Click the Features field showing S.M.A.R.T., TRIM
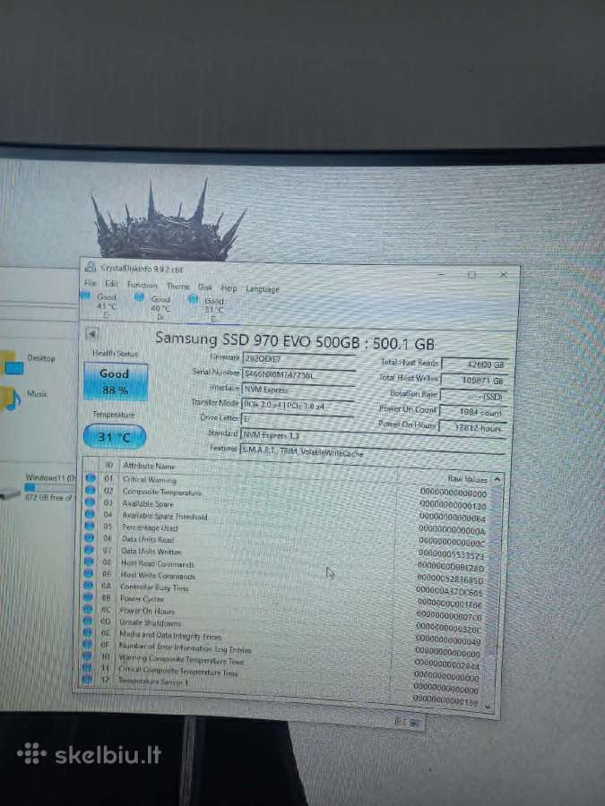This screenshot has width=605, height=806. [373, 452]
